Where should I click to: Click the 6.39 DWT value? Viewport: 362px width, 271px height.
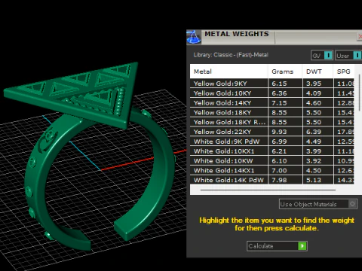pyautogui.click(x=314, y=132)
